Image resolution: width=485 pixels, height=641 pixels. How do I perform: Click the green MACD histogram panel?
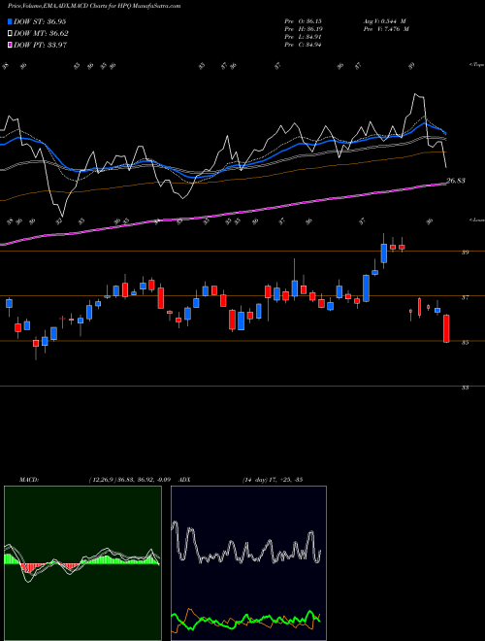(82, 563)
